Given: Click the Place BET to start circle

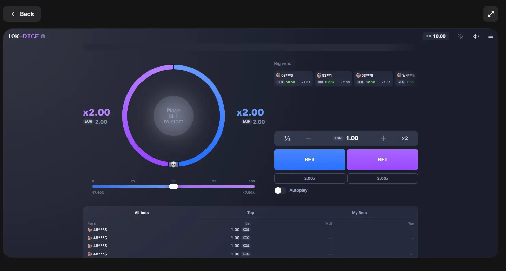Looking at the screenshot, I should pyautogui.click(x=173, y=116).
